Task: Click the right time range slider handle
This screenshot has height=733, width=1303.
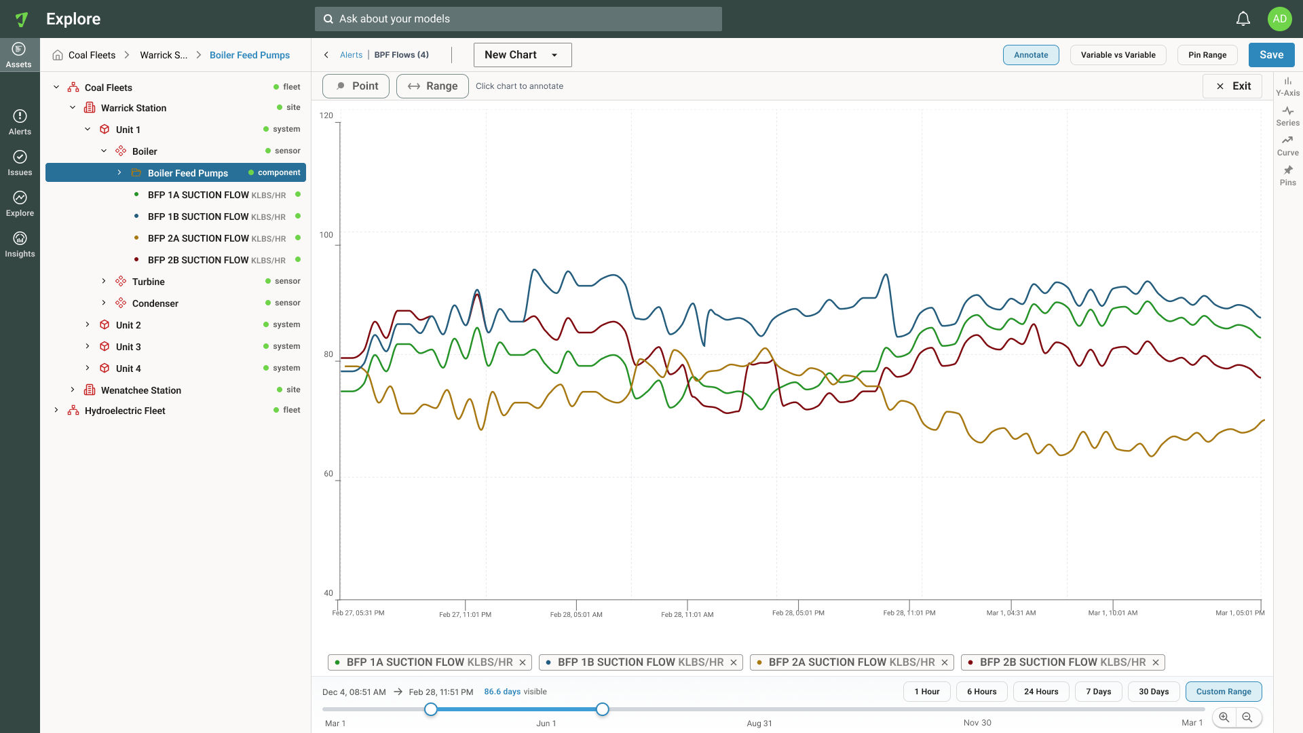Action: pos(602,709)
